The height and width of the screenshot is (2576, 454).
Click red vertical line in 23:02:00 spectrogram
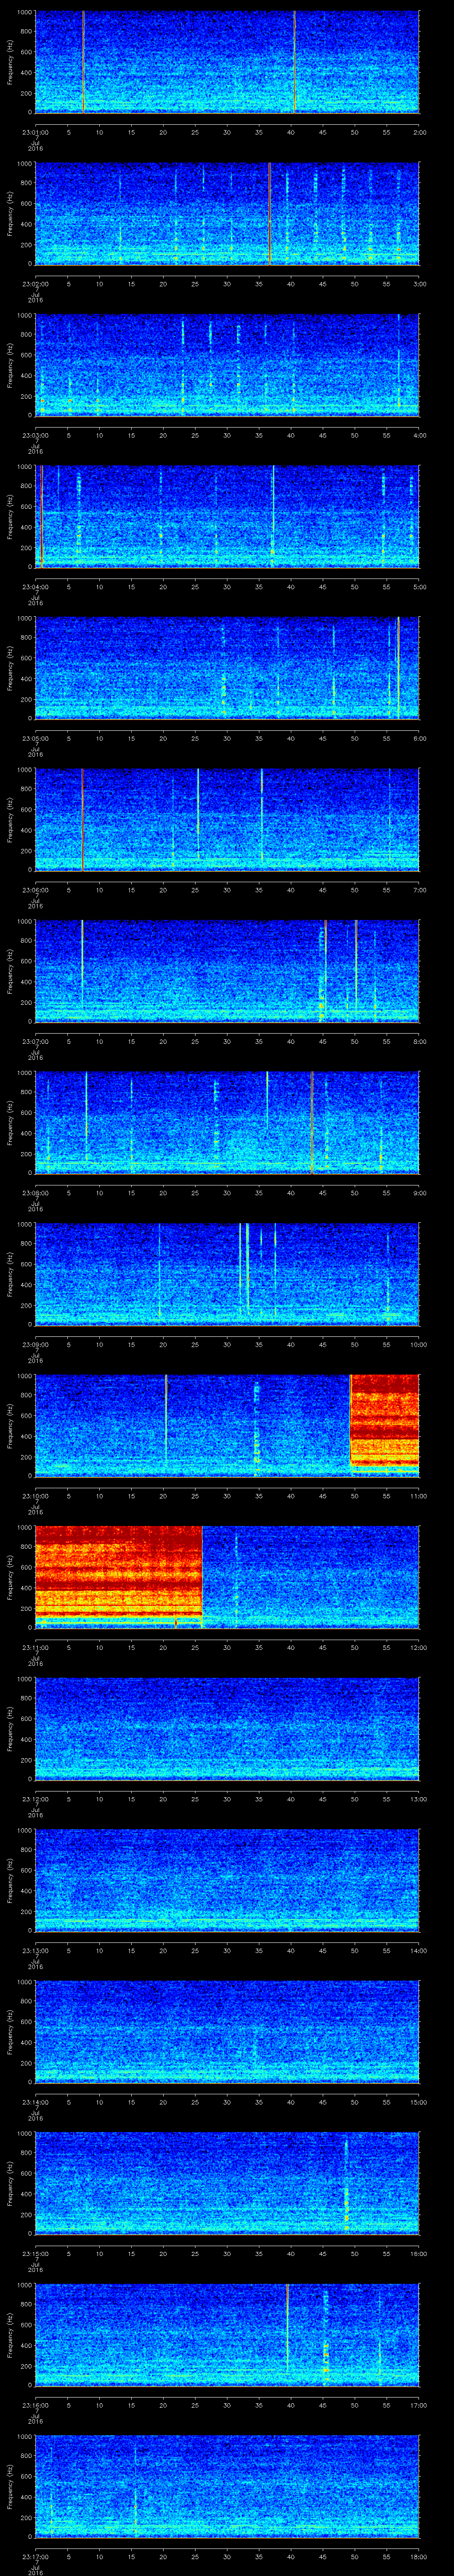coord(270,214)
